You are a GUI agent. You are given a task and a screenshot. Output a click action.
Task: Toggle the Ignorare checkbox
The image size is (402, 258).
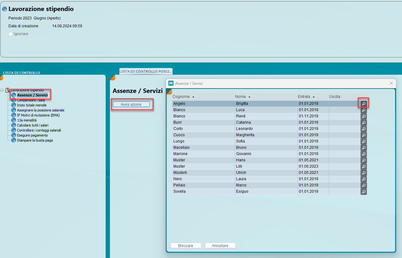tap(11, 34)
